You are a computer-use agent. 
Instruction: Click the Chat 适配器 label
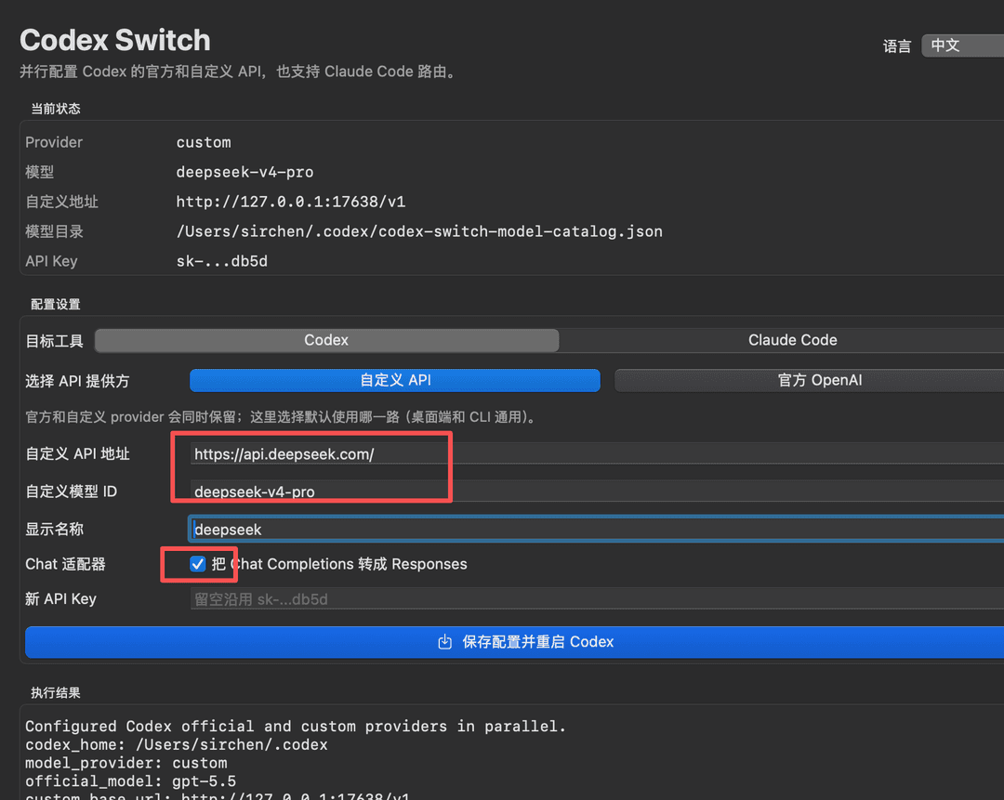(x=65, y=564)
